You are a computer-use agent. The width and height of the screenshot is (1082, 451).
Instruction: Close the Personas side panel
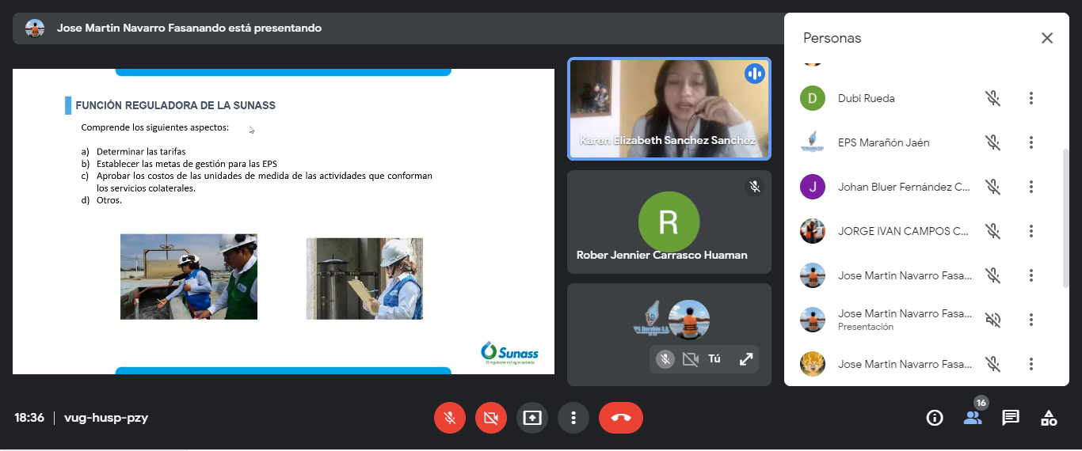point(1047,38)
